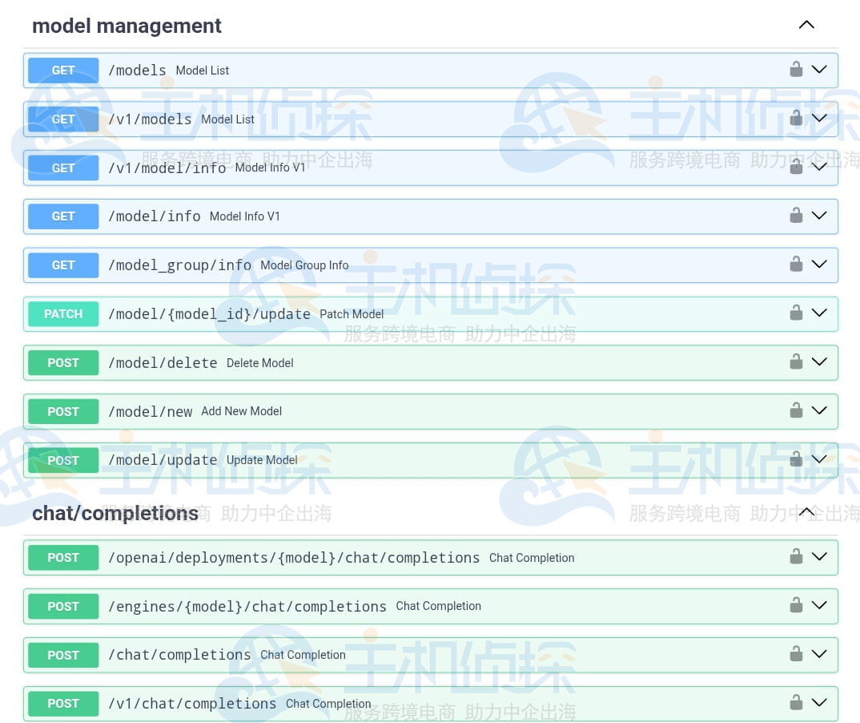Open the /openai/deployments/{model}/chat/completions path
The height and width of the screenshot is (723, 860).
(293, 558)
